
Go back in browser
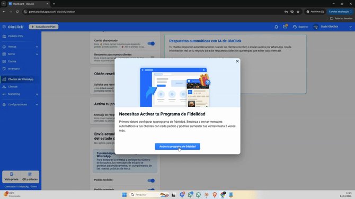tap(4, 12)
